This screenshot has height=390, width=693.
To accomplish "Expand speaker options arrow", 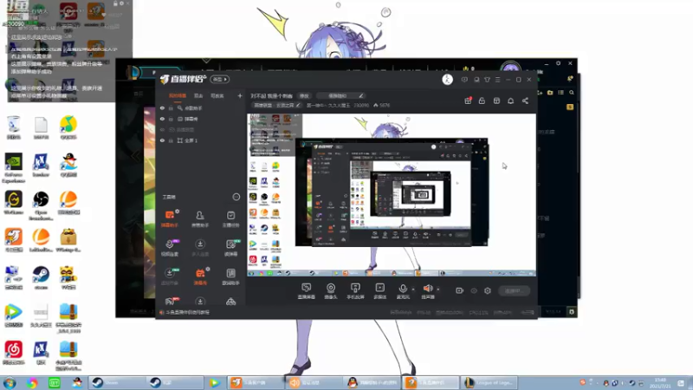I will pos(438,289).
